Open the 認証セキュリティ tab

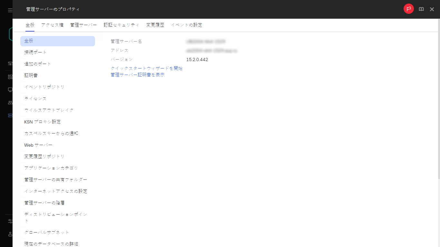click(x=121, y=25)
